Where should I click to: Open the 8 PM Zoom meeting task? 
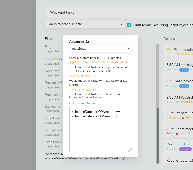[x=178, y=131]
